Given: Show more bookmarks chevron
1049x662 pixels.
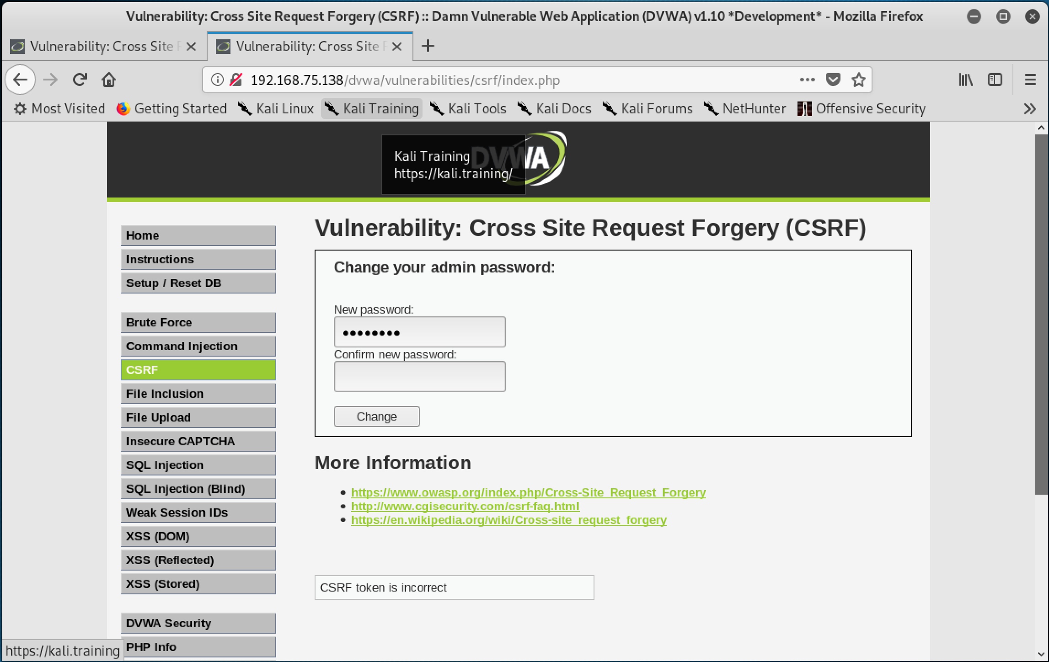Looking at the screenshot, I should (1030, 109).
